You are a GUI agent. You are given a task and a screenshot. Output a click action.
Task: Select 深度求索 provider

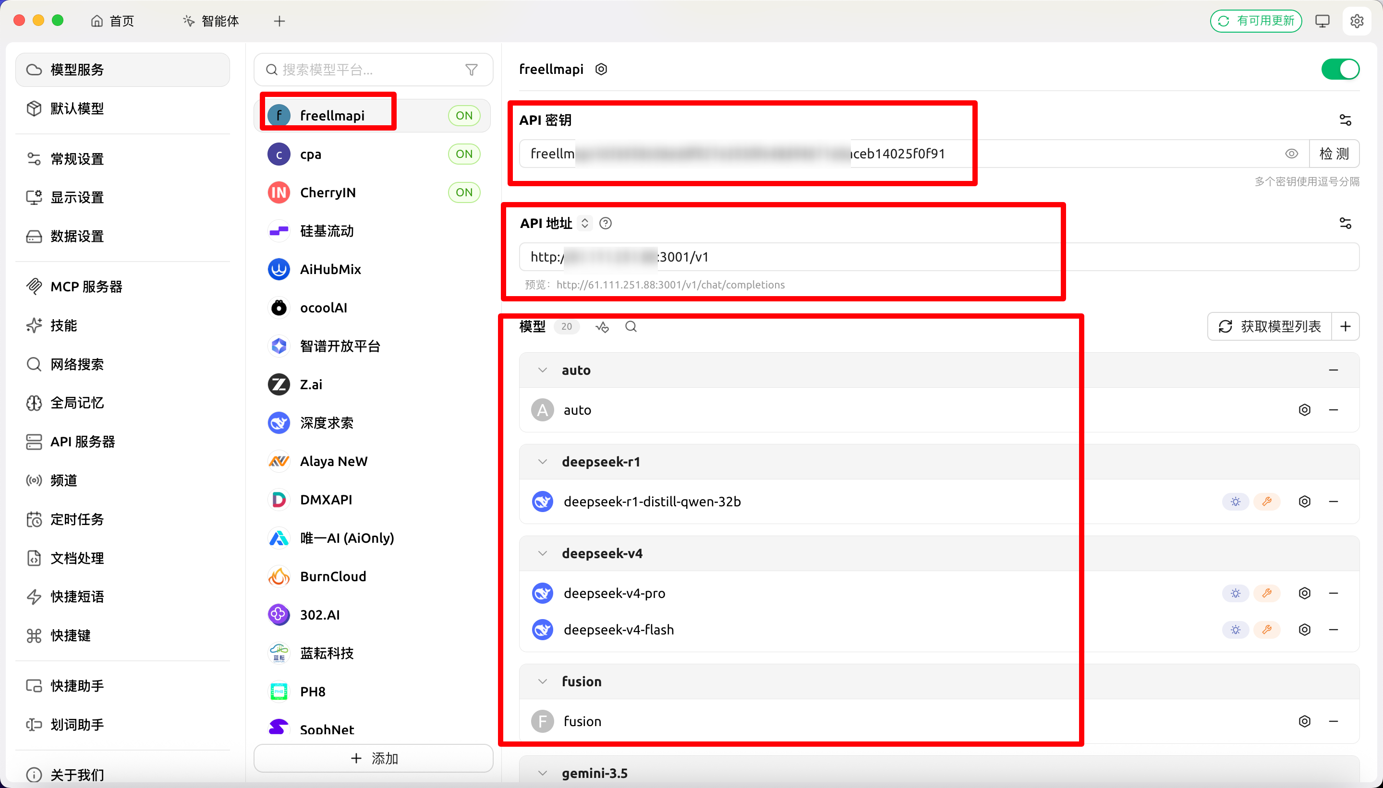click(373, 423)
